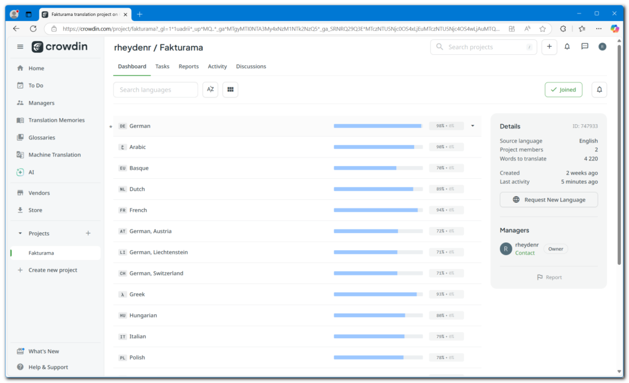This screenshot has height=383, width=629.
Task: Click the Search languages field
Action: pos(155,90)
